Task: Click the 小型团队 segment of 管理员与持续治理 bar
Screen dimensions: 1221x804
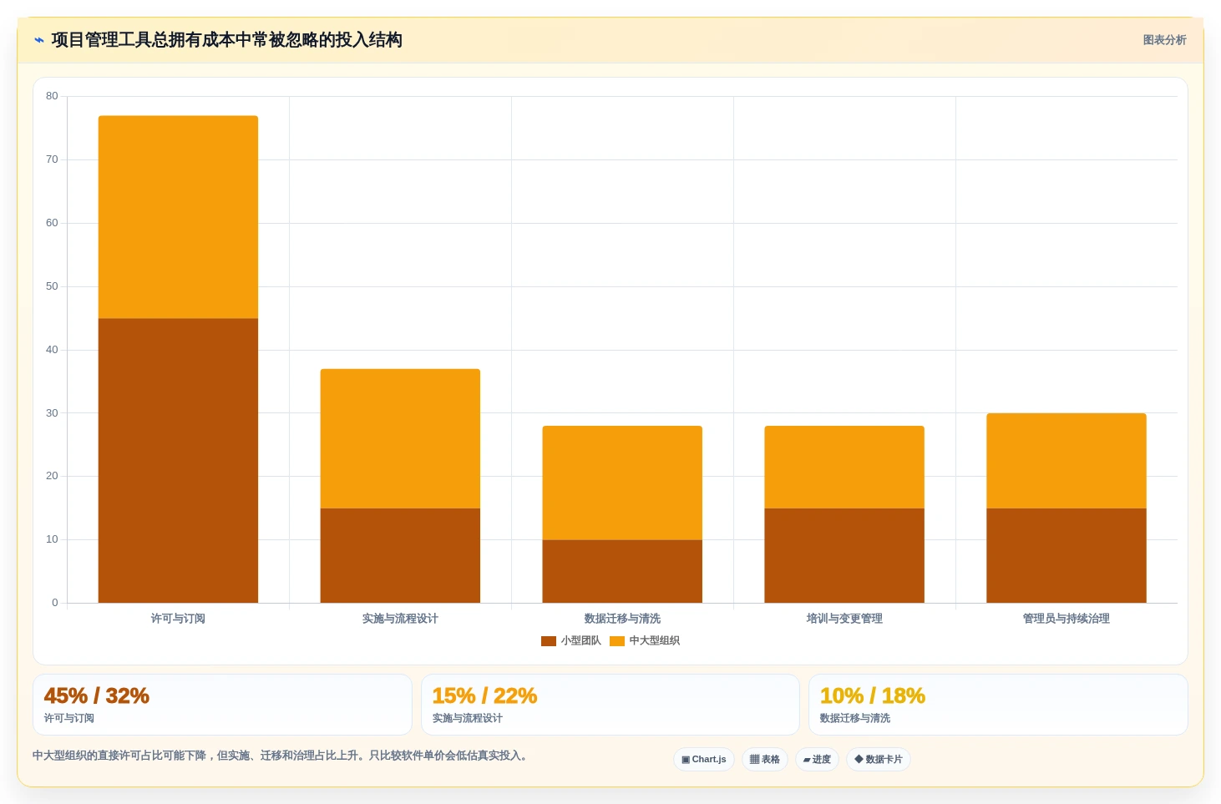Action: coord(1066,556)
